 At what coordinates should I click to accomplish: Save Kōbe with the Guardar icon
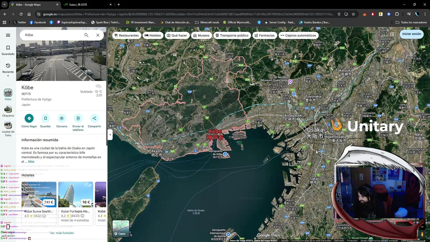[45, 118]
